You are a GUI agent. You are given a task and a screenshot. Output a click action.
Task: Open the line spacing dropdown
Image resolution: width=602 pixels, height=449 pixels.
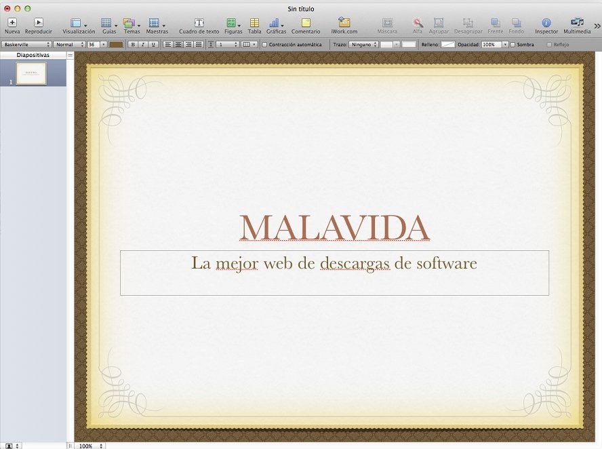click(227, 45)
